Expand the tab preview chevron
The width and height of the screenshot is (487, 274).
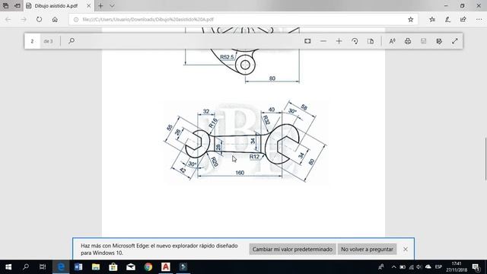tap(112, 6)
